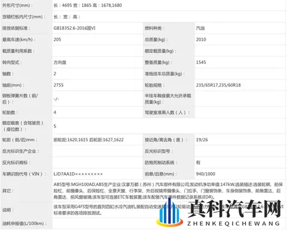The height and width of the screenshot is (230, 287).
Task: Click the 轮胎规格 label
Action: tap(155, 85)
